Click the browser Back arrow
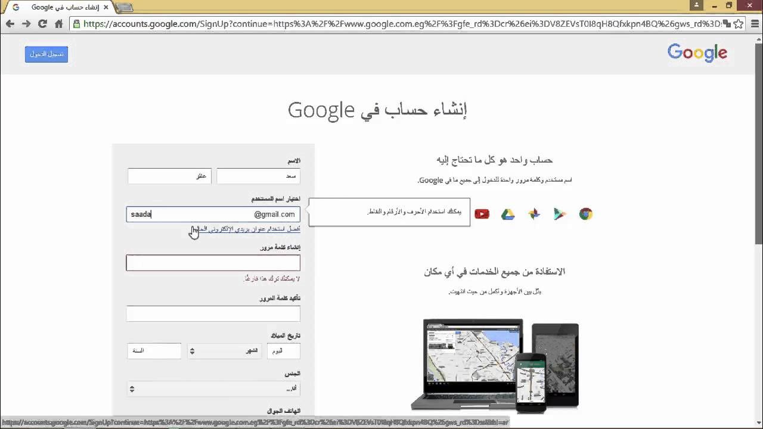The height and width of the screenshot is (429, 763). click(x=10, y=24)
